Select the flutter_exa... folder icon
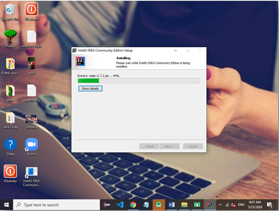The image size is (279, 211). pos(10,66)
